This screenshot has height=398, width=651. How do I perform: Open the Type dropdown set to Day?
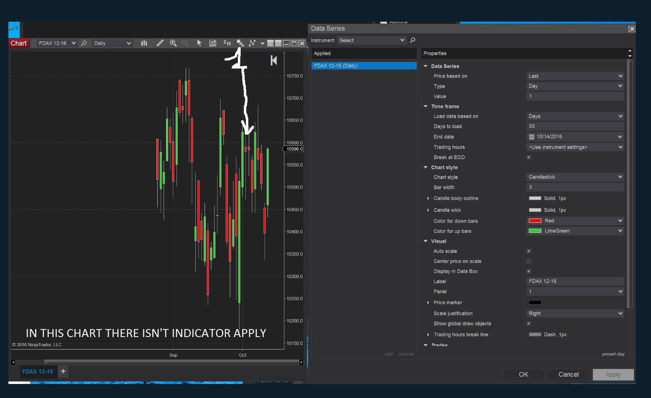tap(575, 86)
